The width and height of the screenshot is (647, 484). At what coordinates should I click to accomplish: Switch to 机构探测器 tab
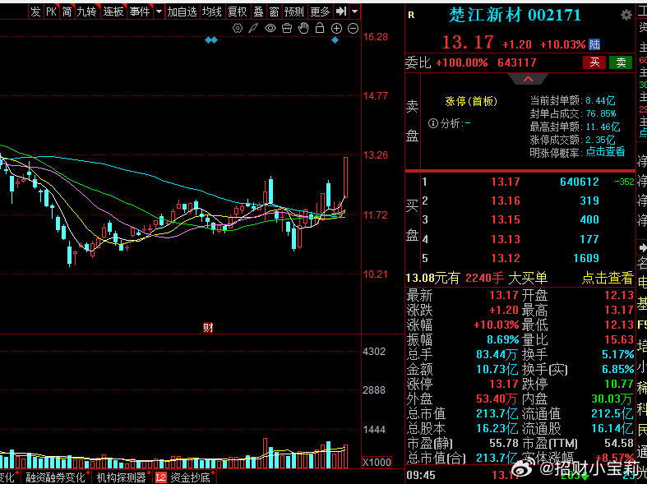[122, 477]
